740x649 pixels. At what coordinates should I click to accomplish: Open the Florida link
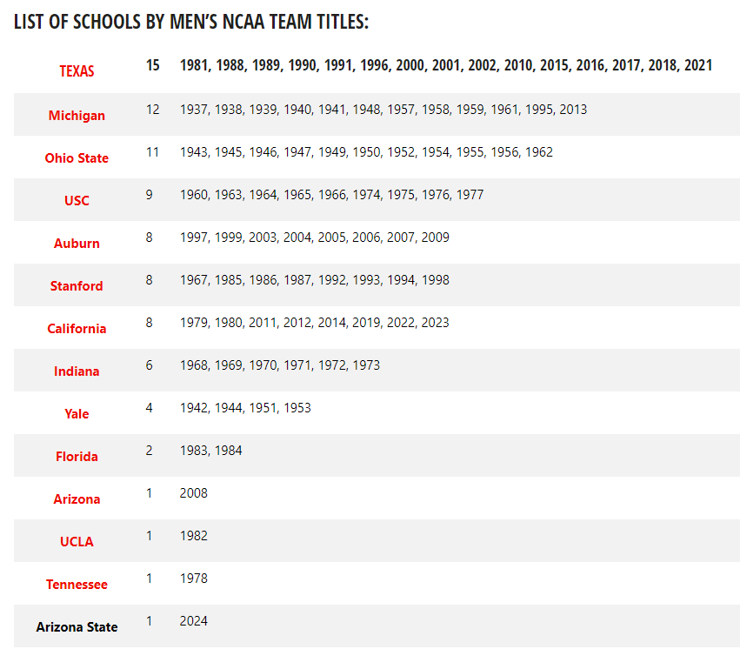pyautogui.click(x=77, y=457)
